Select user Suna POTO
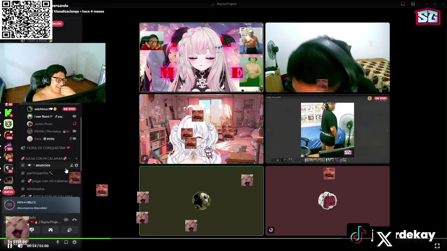 click(x=41, y=139)
